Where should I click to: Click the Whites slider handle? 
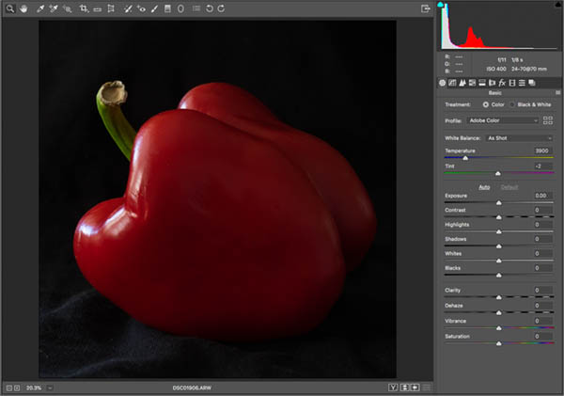[x=499, y=261]
